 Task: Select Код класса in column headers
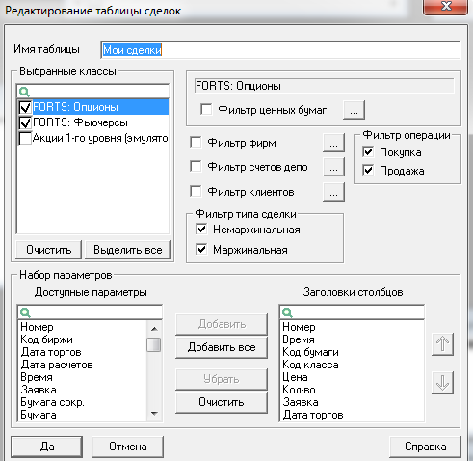(x=310, y=365)
